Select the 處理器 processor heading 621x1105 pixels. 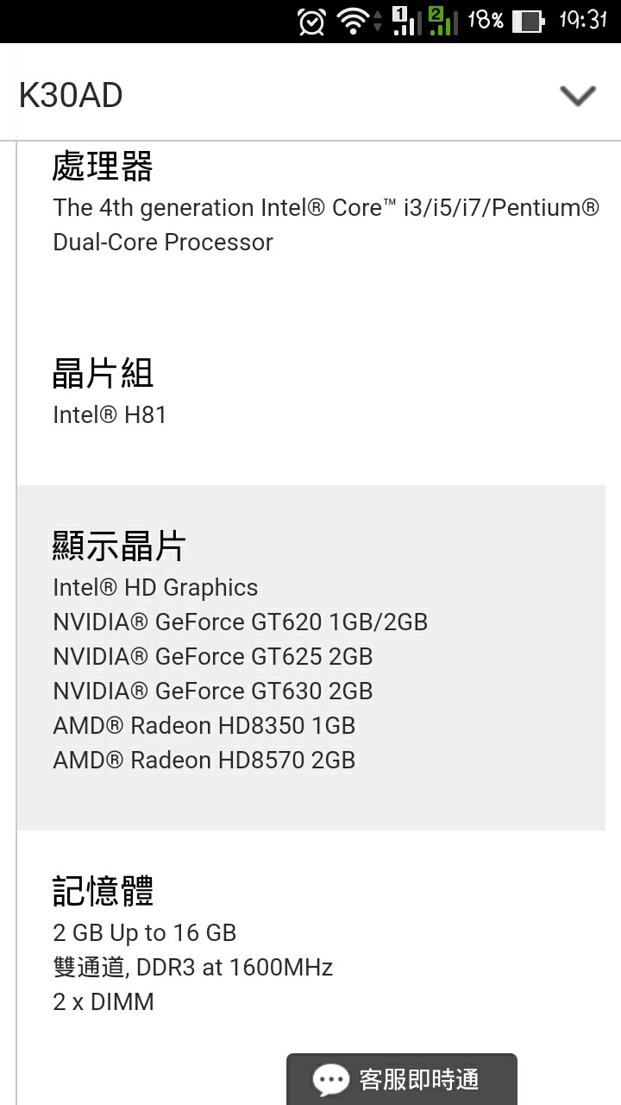tap(103, 166)
